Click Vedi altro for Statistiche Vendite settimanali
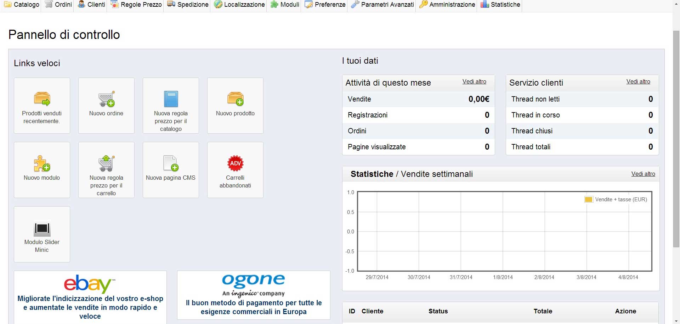The image size is (680, 324). pyautogui.click(x=643, y=174)
